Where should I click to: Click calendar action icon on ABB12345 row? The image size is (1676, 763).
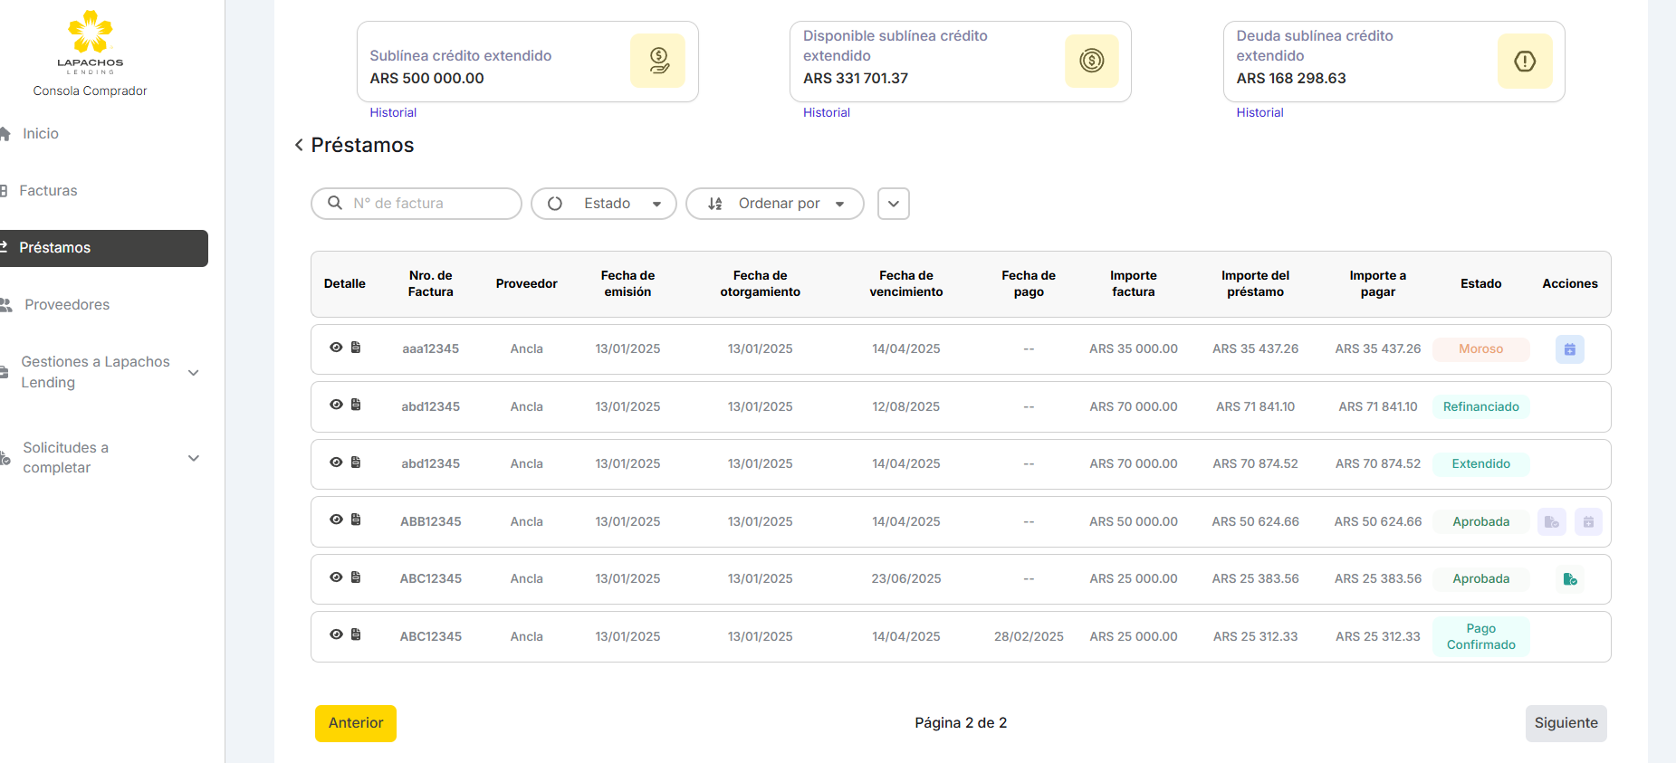(1587, 522)
